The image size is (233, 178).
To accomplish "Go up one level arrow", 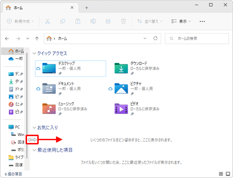I will click(37, 39).
